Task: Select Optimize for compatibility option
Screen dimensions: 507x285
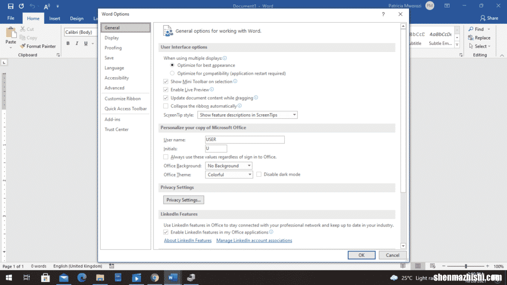Action: click(x=172, y=73)
